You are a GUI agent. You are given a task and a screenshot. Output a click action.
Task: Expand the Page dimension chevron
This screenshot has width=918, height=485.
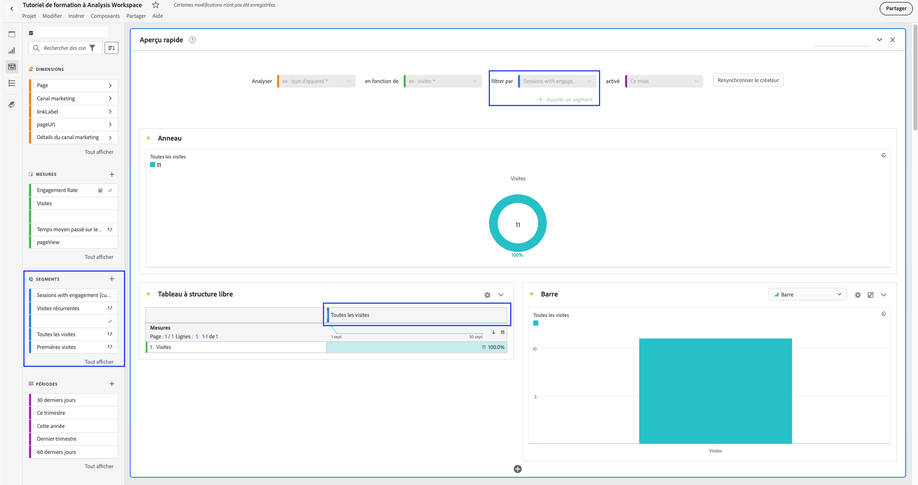tap(110, 86)
